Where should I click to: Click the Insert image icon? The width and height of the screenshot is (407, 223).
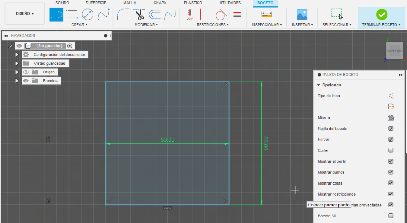pos(302,14)
